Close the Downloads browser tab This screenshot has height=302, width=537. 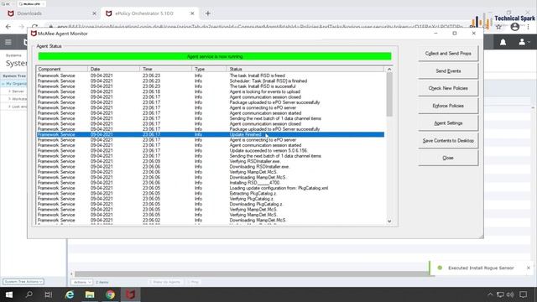click(x=94, y=13)
